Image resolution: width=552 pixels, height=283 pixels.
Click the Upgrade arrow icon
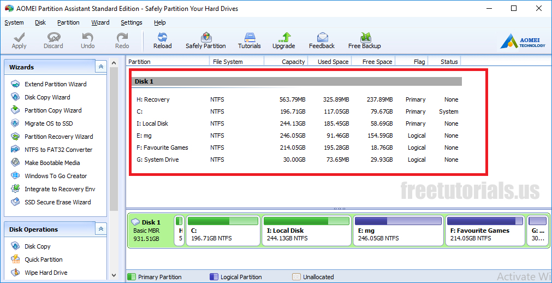point(283,38)
